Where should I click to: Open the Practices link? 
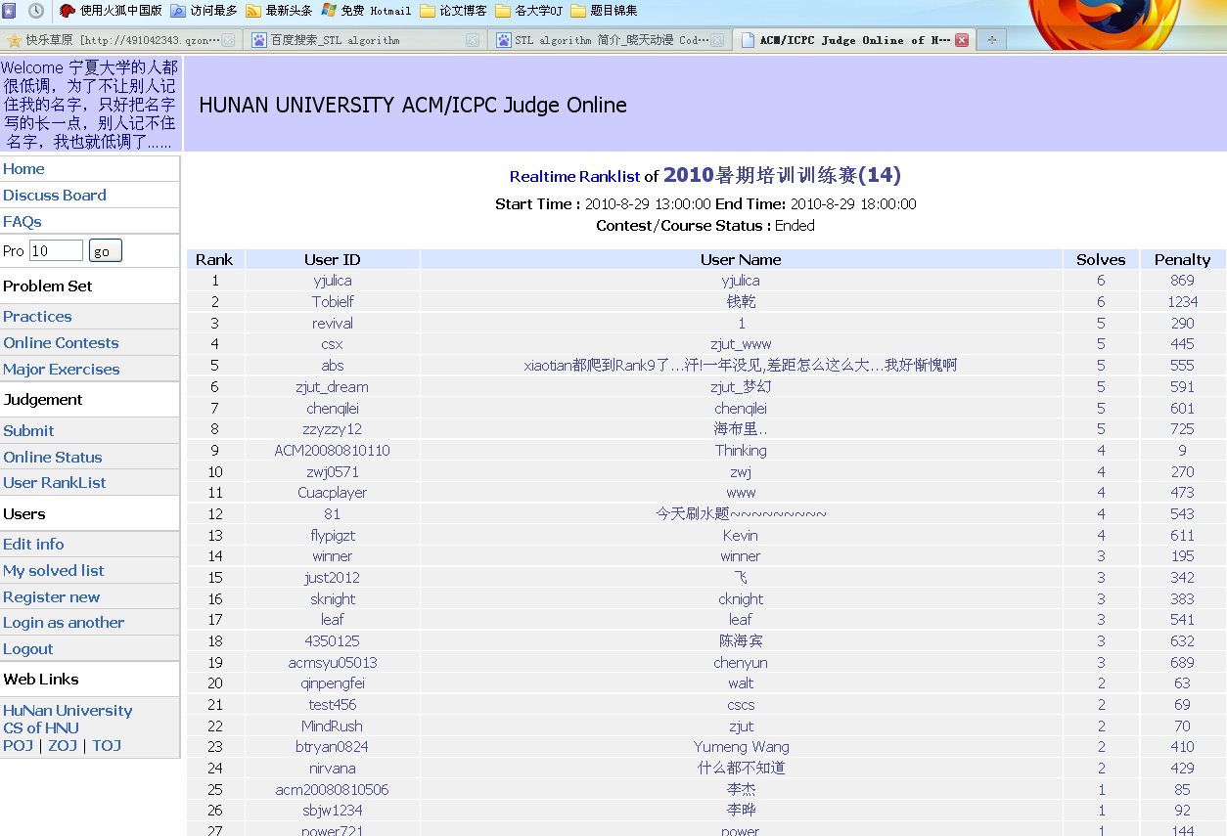click(37, 317)
